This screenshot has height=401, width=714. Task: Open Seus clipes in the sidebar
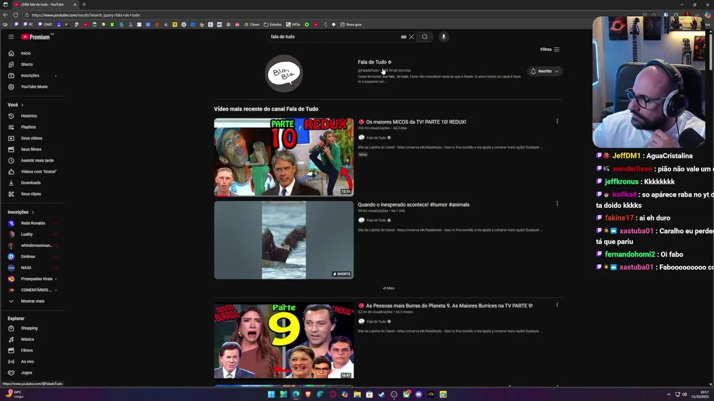point(32,194)
